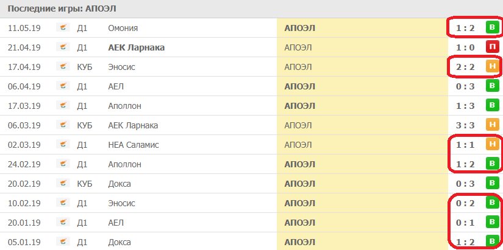Click Cyprus flag icon in 06.03.19 row
The width and height of the screenshot is (503, 250).
click(x=63, y=125)
